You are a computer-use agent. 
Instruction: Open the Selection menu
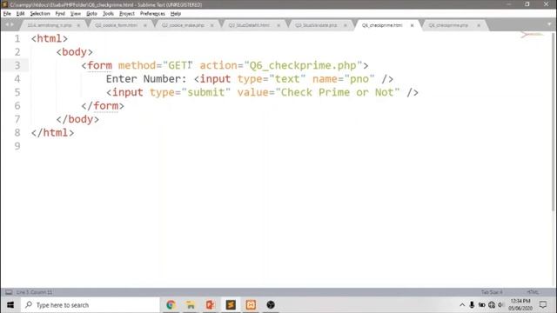click(x=40, y=14)
